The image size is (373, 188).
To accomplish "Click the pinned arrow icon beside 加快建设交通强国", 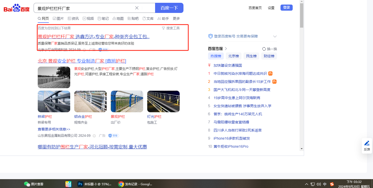I will click(x=209, y=65).
